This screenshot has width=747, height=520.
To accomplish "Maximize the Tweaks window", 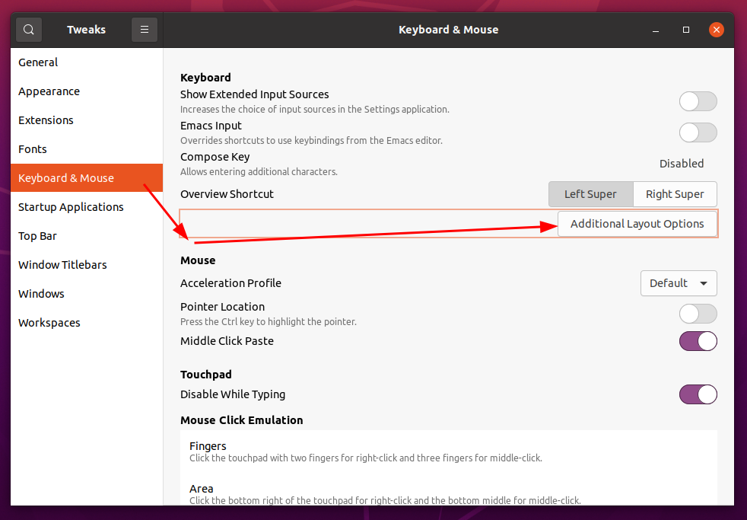I will click(686, 30).
